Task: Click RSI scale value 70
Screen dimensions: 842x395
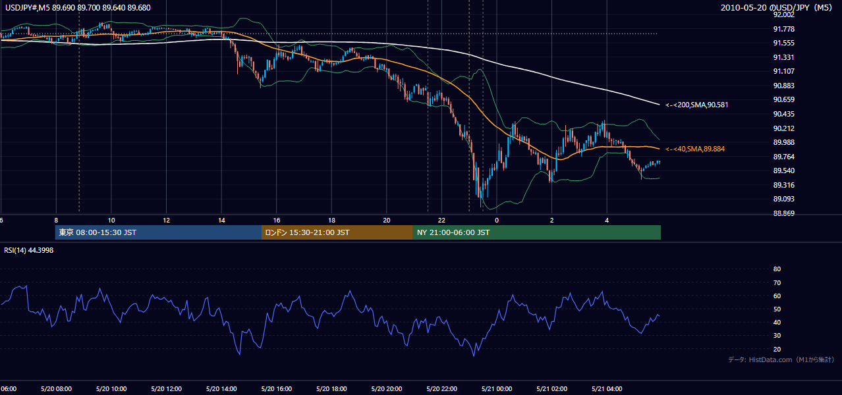Action: point(777,282)
